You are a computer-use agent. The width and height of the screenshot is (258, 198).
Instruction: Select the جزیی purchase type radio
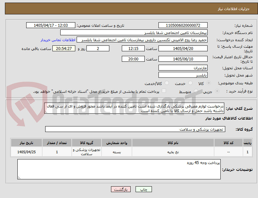(217, 91)
